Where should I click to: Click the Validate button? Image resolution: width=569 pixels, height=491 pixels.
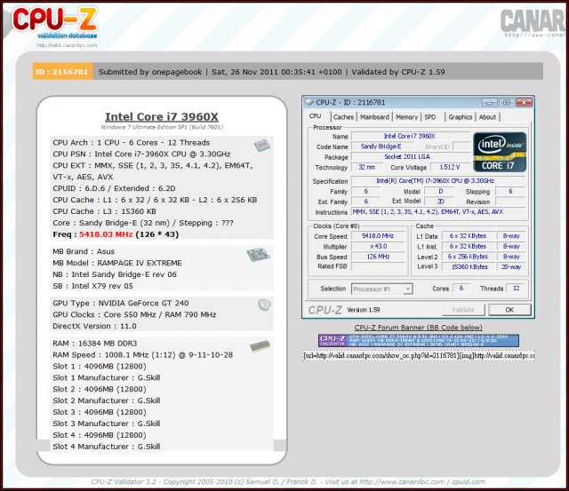pyautogui.click(x=463, y=310)
